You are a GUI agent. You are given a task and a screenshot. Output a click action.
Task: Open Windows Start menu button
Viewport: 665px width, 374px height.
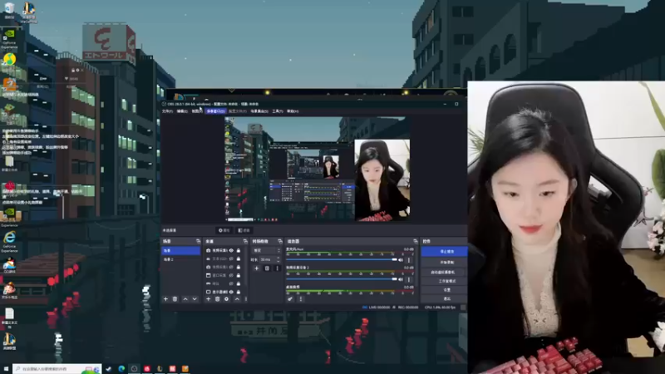click(x=6, y=369)
